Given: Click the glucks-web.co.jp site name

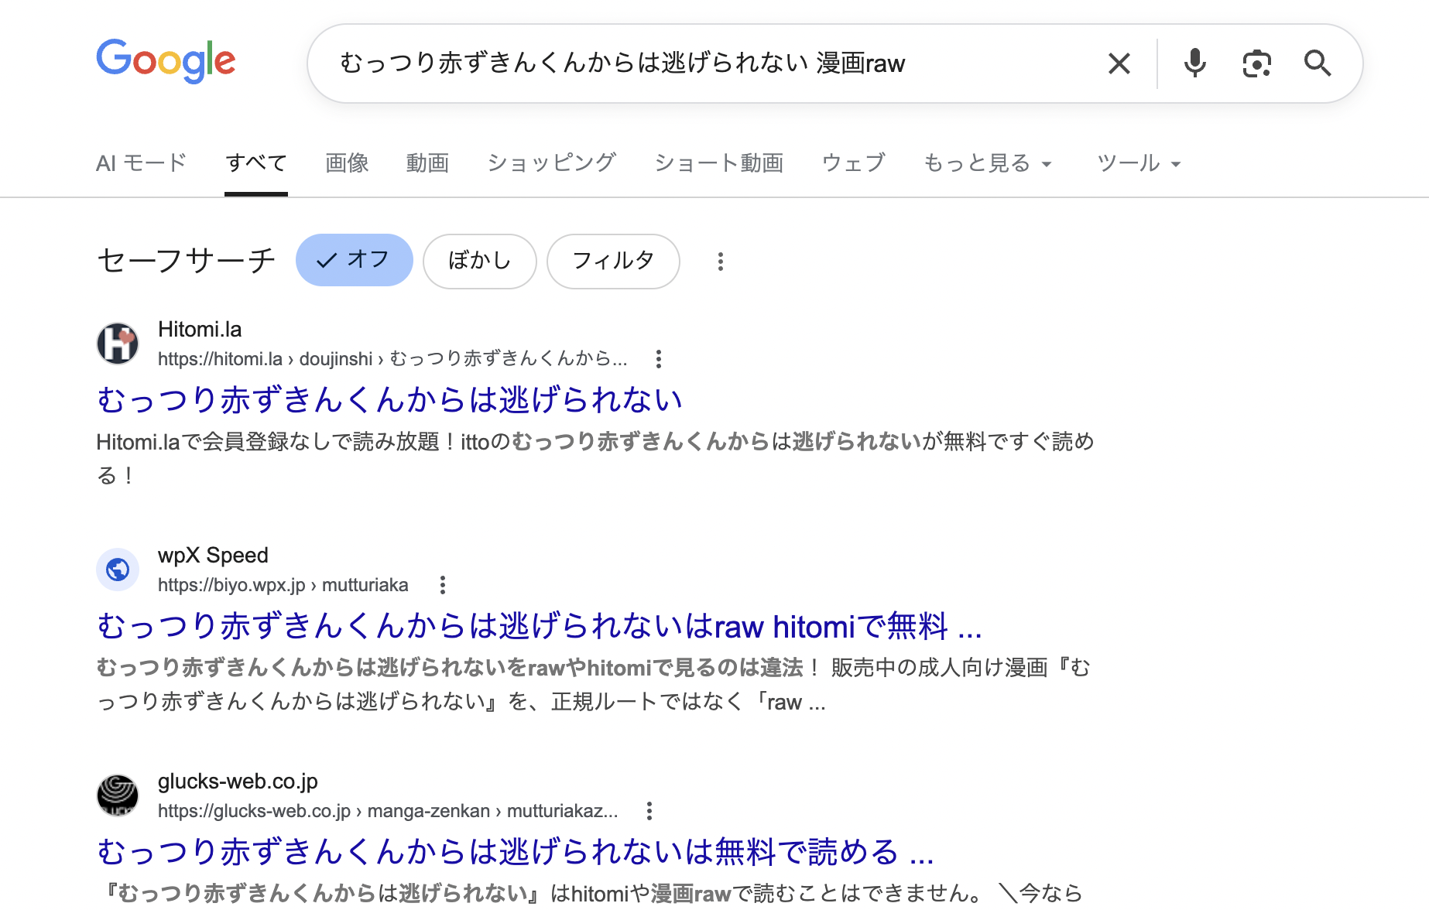Looking at the screenshot, I should pos(238,782).
